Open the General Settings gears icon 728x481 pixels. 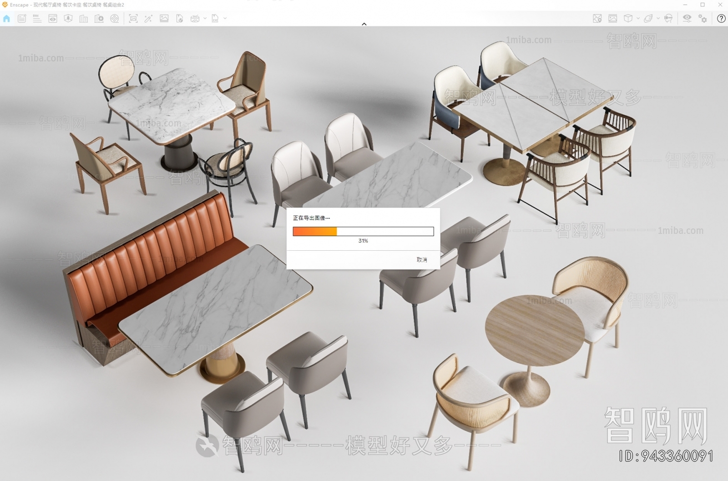coord(702,19)
